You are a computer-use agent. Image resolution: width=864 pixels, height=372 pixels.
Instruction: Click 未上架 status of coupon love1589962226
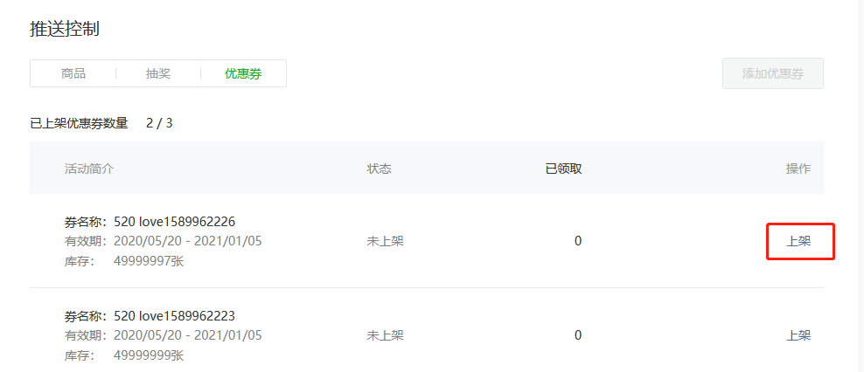[x=385, y=241]
